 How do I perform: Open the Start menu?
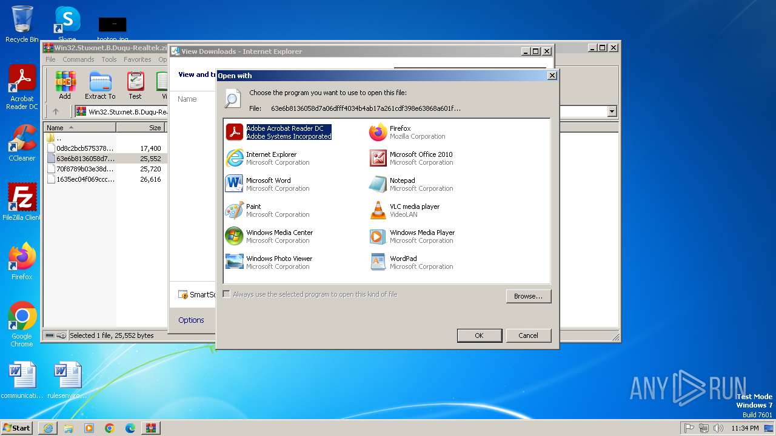[x=17, y=428]
